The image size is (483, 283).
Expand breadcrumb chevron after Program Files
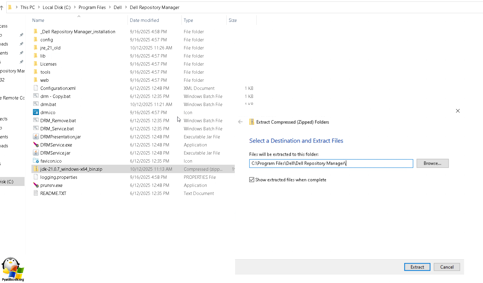click(110, 7)
